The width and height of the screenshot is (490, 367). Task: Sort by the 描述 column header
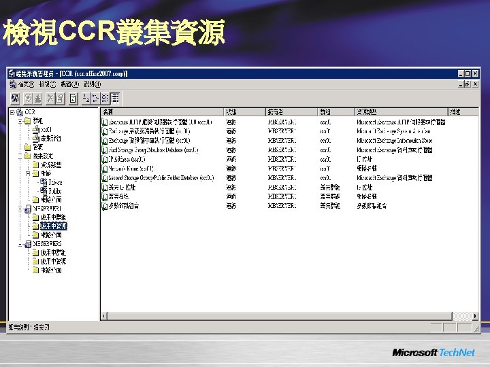point(463,111)
